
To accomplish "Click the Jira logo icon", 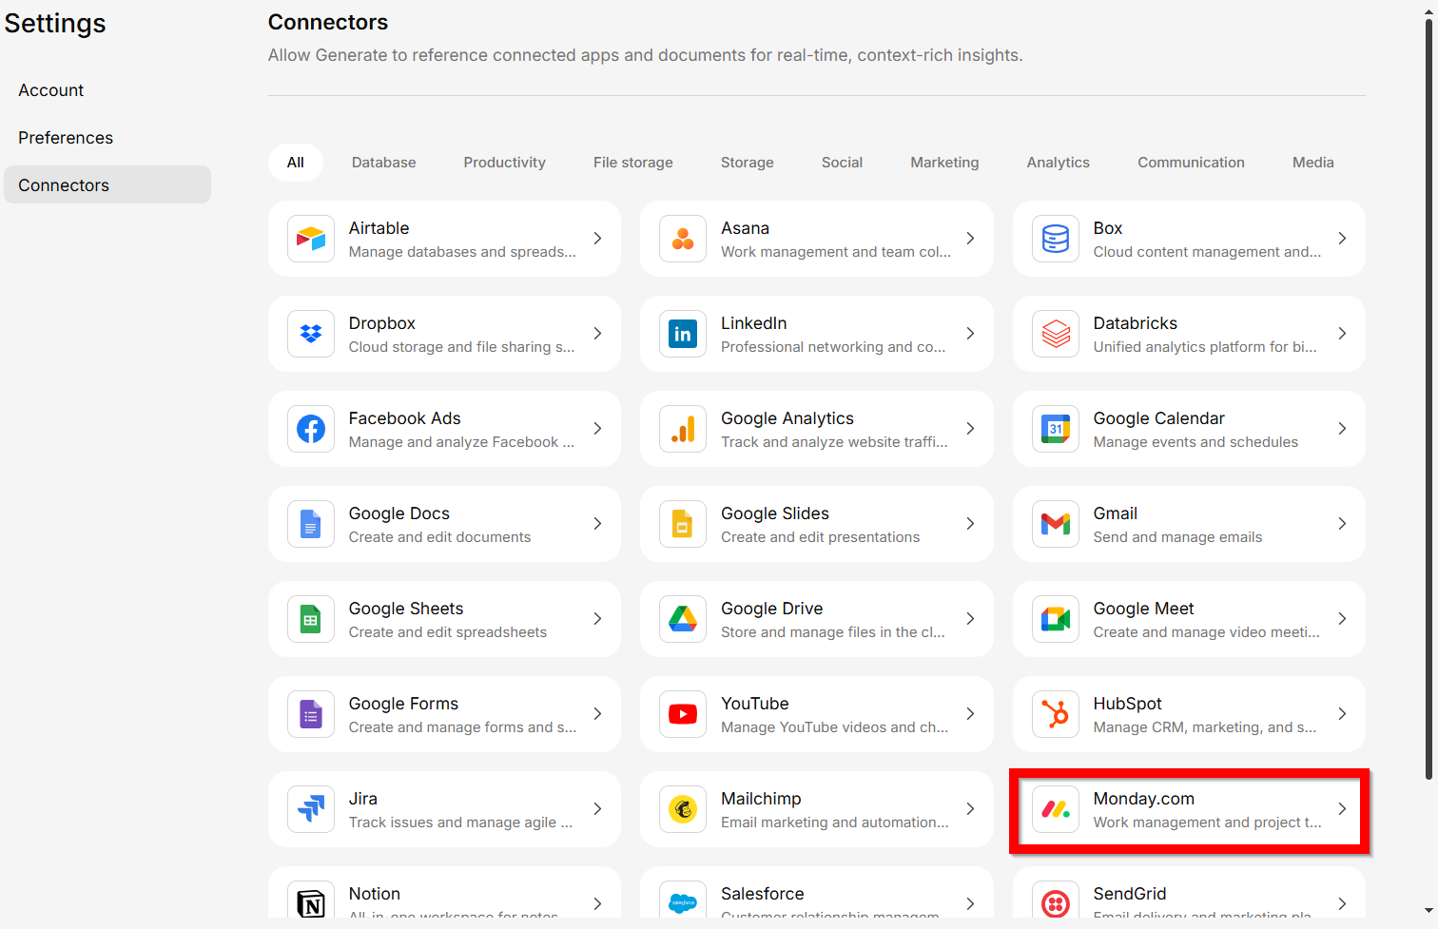I will [311, 809].
